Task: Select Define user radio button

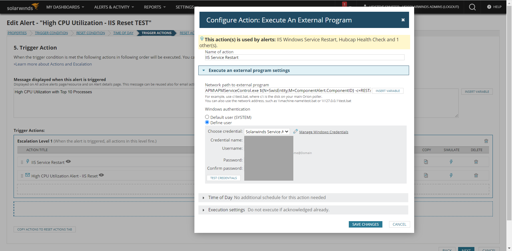Action: [x=207, y=122]
